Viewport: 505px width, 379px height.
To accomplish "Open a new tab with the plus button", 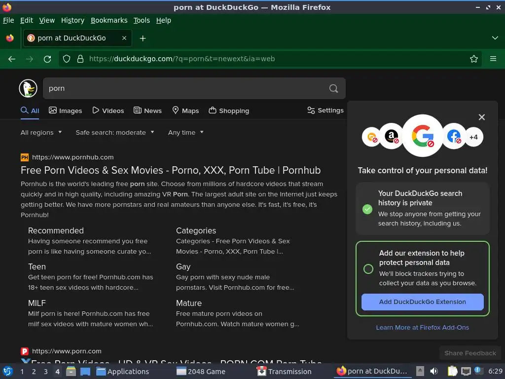I will pos(143,38).
